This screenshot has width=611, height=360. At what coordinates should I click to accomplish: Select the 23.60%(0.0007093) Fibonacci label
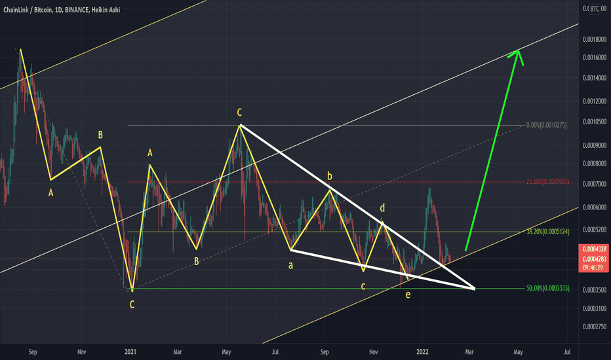click(x=547, y=182)
